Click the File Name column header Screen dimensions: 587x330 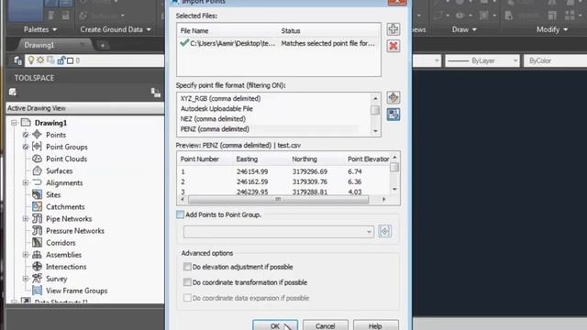pyautogui.click(x=194, y=30)
